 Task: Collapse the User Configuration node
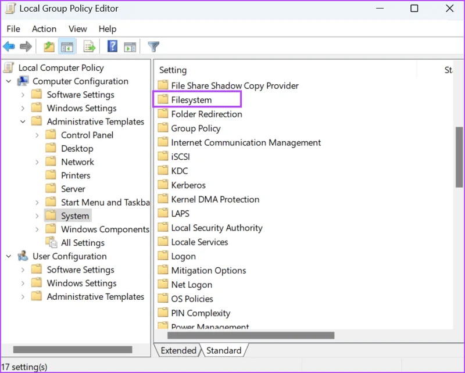9,256
